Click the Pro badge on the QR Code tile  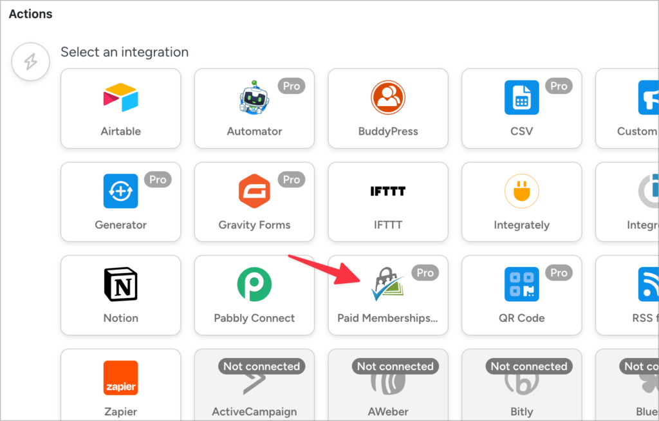(559, 272)
